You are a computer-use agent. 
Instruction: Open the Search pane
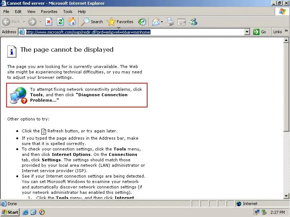point(92,22)
